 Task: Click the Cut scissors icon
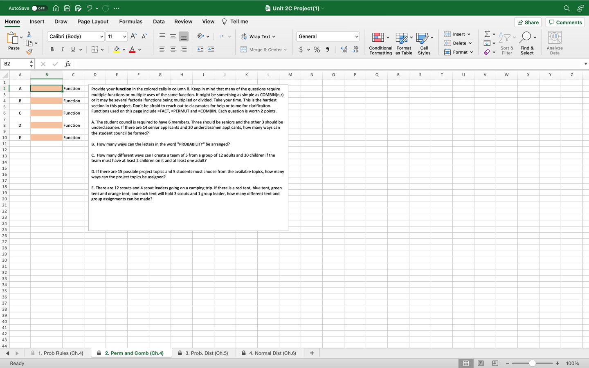(x=29, y=34)
